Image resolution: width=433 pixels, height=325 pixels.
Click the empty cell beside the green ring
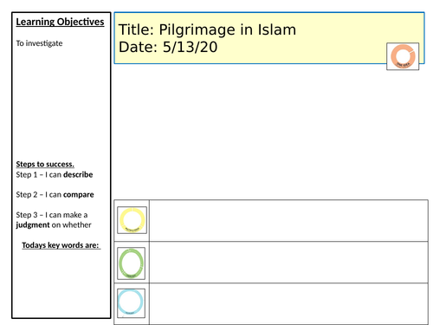click(288, 263)
